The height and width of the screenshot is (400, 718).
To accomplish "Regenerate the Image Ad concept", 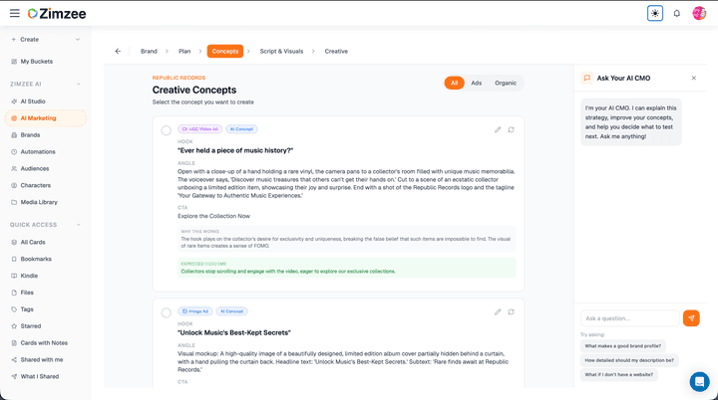I will (511, 311).
